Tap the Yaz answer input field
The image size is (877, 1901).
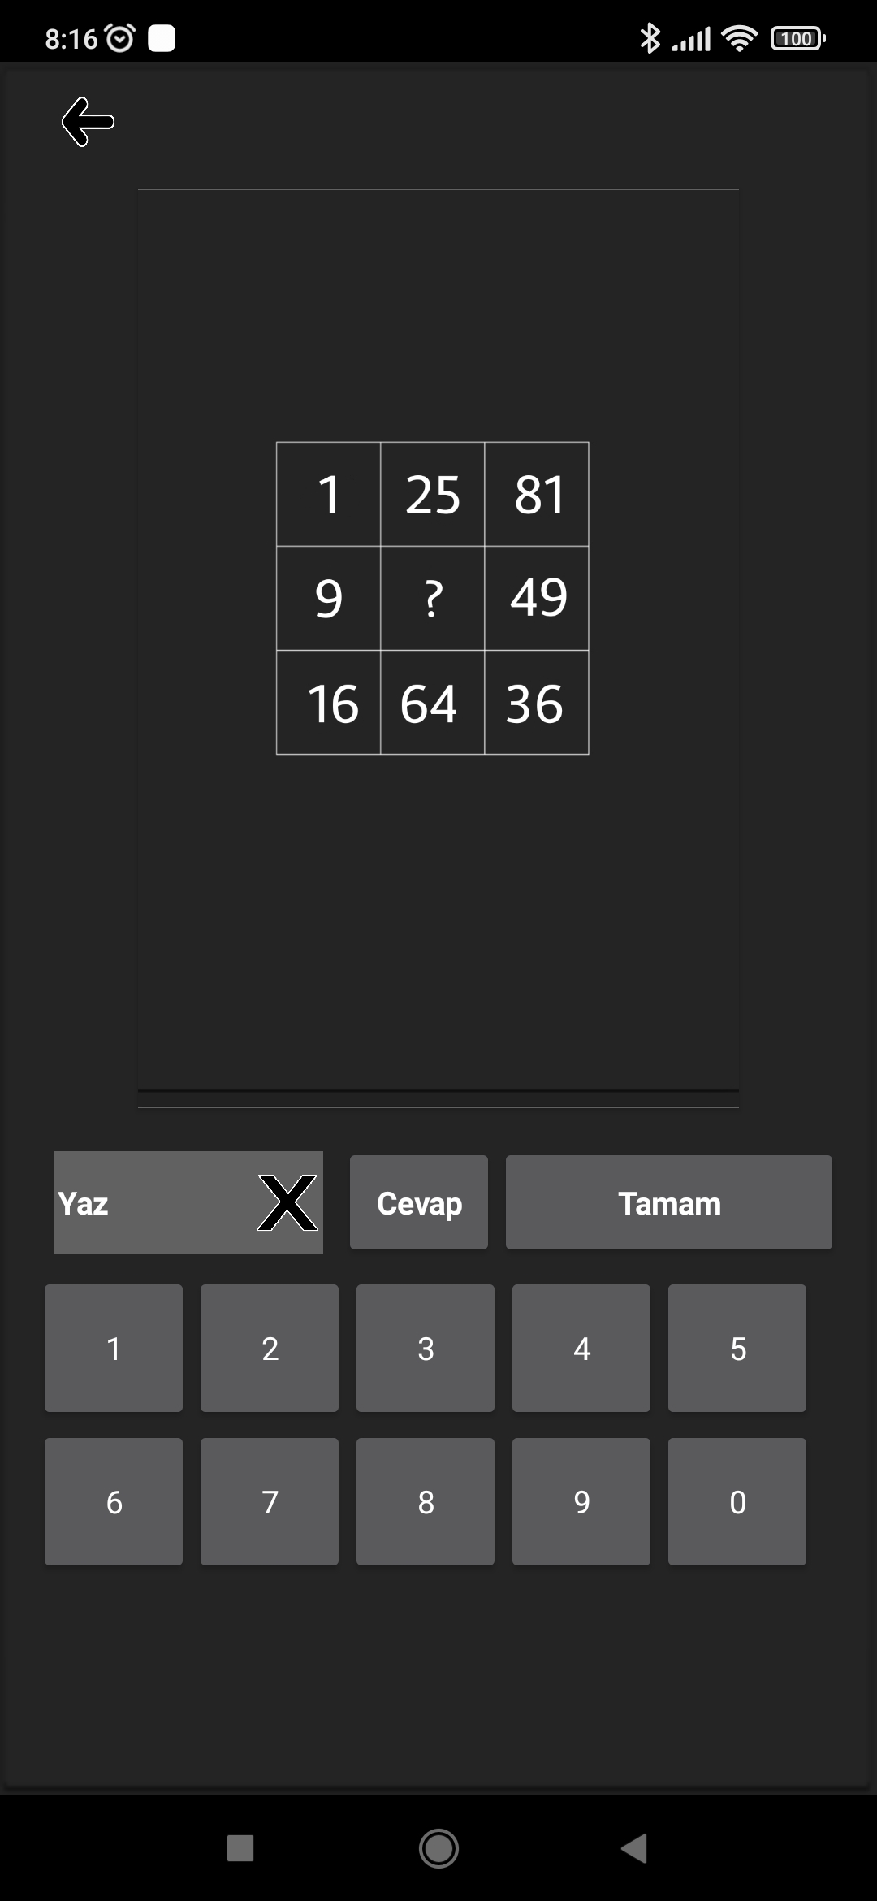[x=188, y=1202]
